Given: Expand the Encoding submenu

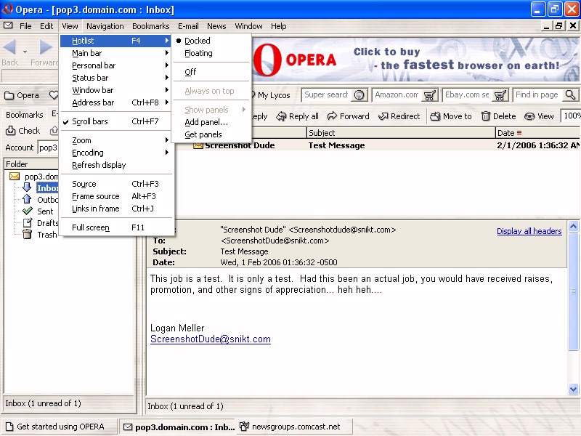Looking at the screenshot, I should 88,153.
